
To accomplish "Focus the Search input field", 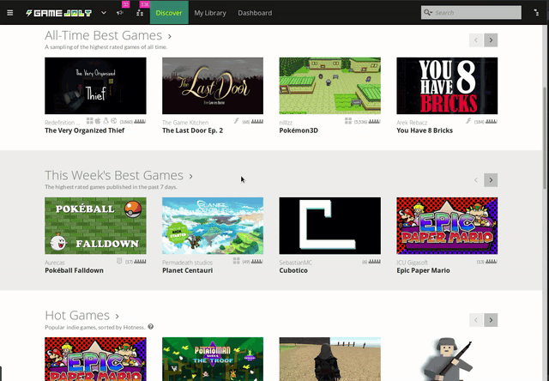I will click(x=471, y=13).
